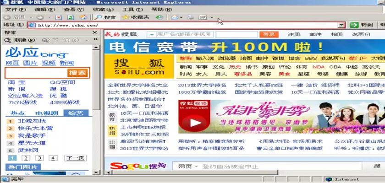Click the Sogou search input box
Image resolution: width=385 pixels, height=183 pixels.
click(280, 167)
